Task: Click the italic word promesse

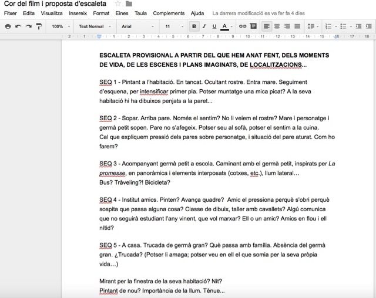Action: (112, 173)
